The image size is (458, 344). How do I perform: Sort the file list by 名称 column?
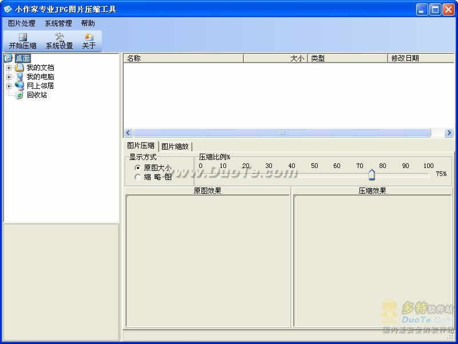tap(183, 58)
